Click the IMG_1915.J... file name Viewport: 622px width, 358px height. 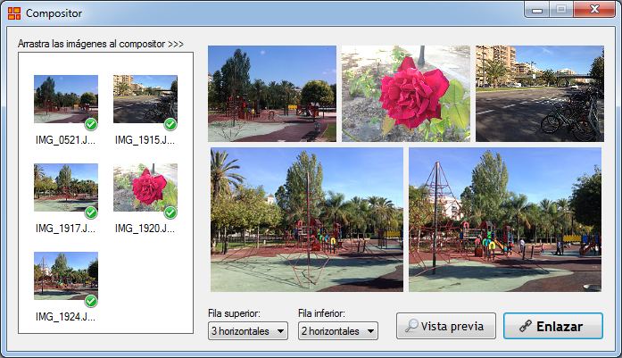145,140
